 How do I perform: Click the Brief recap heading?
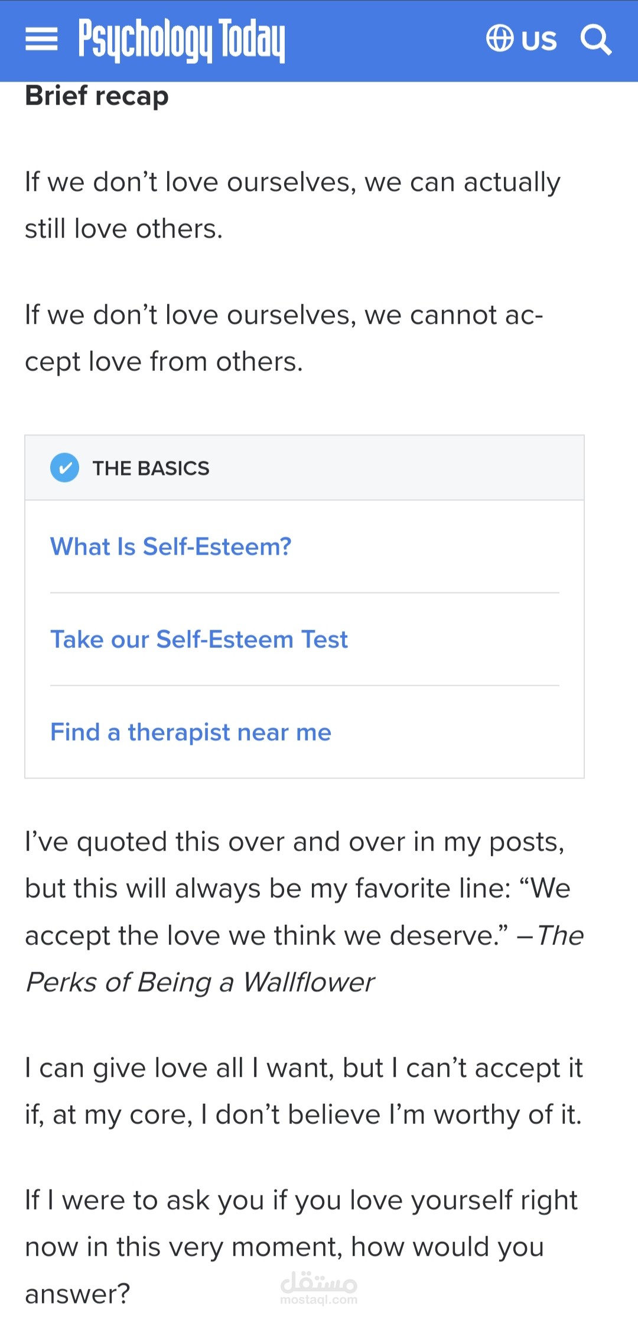pos(97,96)
